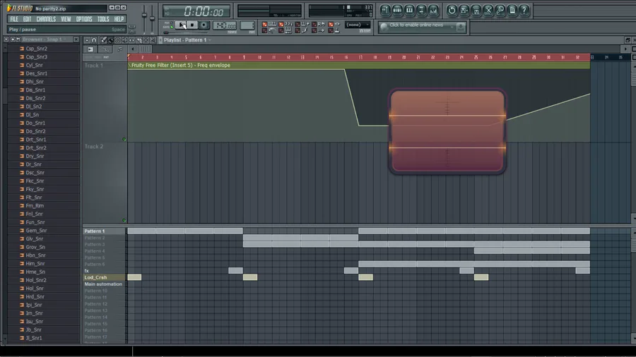
Task: Click the magnet snap icon in playlist toolbar
Action: pos(94,40)
